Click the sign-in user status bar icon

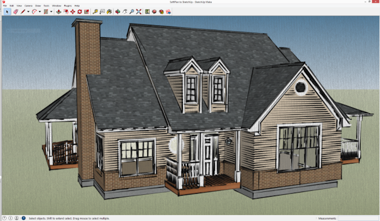click(17, 218)
